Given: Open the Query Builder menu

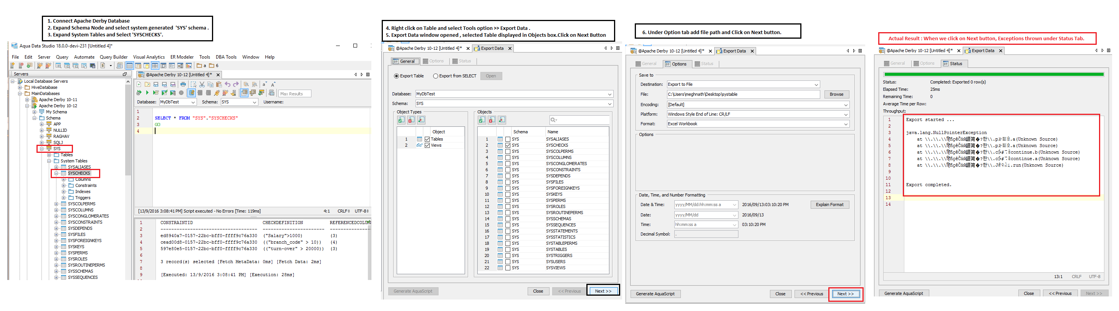Looking at the screenshot, I should [114, 57].
